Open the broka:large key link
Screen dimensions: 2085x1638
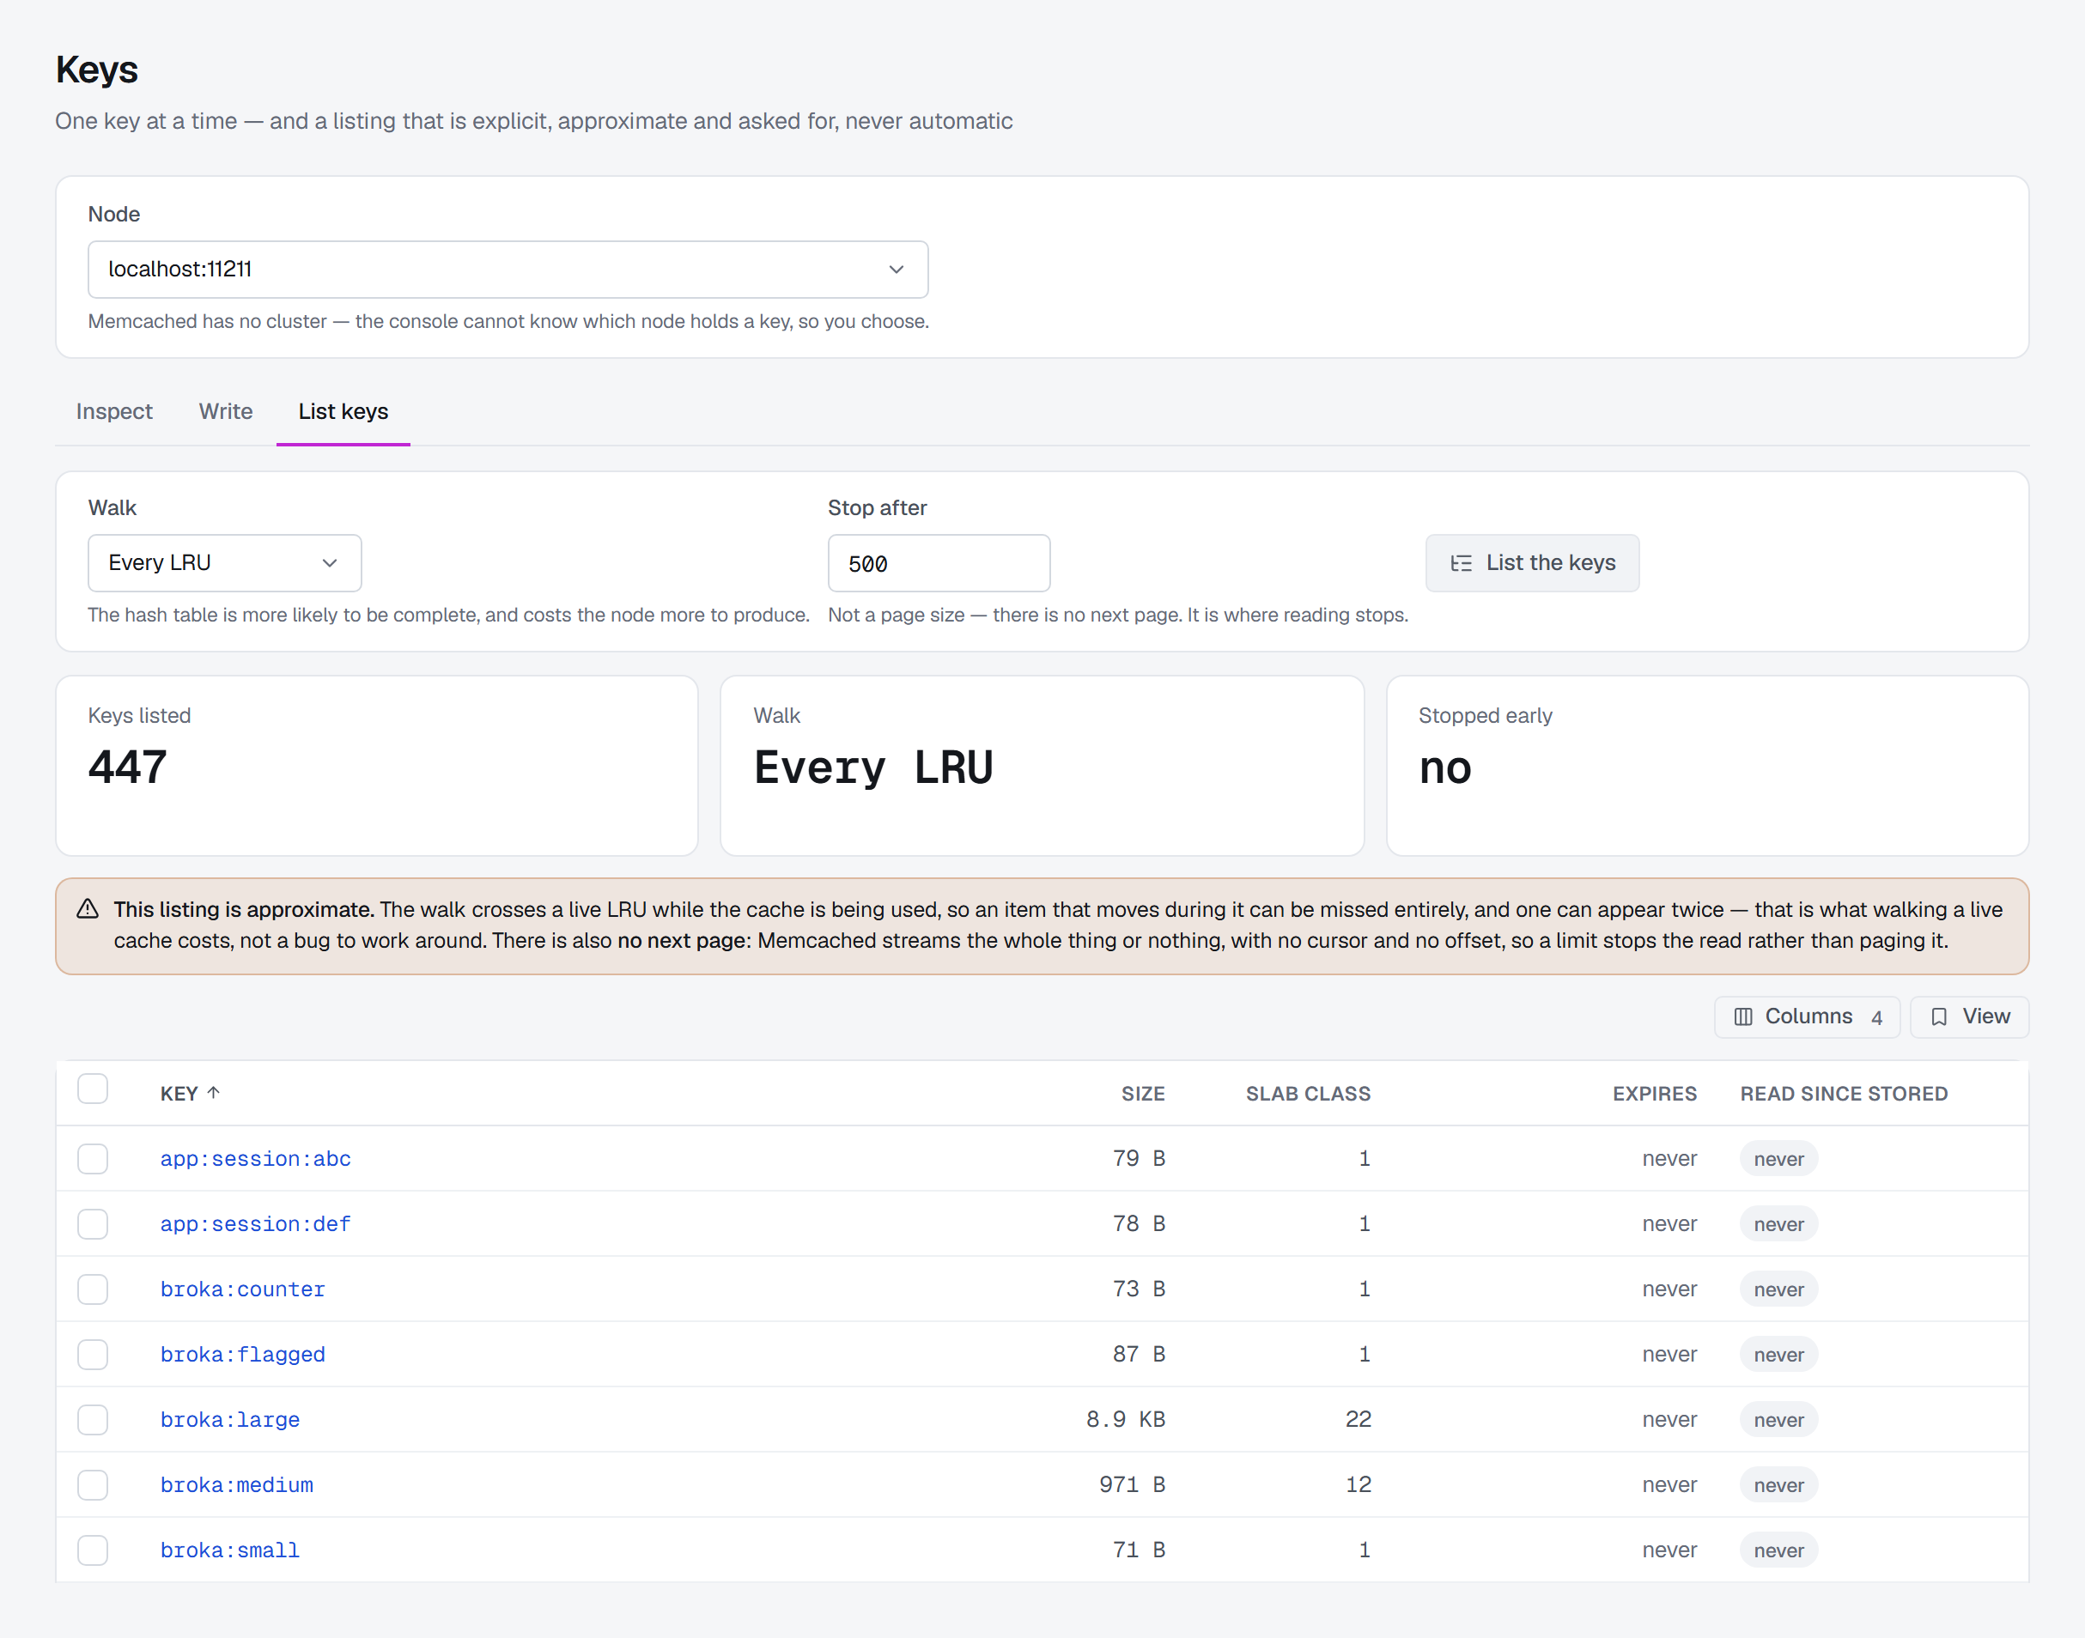coord(230,1419)
